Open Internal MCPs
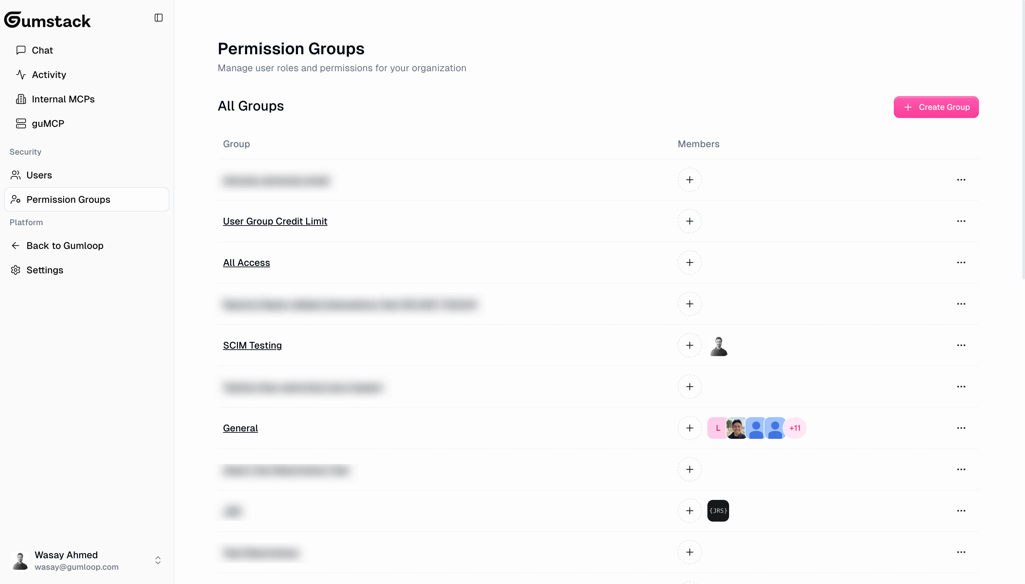Image resolution: width=1025 pixels, height=584 pixels. (x=63, y=99)
